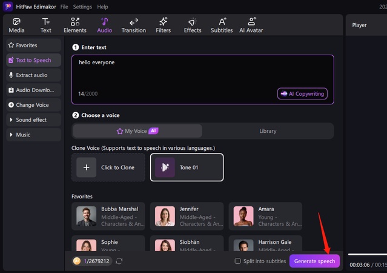Click the Click to Clone tile
Viewport: 387px width, 273px height.
coord(108,167)
